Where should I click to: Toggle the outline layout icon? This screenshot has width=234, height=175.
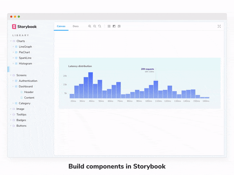click(119, 26)
